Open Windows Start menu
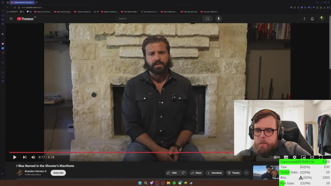 140,183
